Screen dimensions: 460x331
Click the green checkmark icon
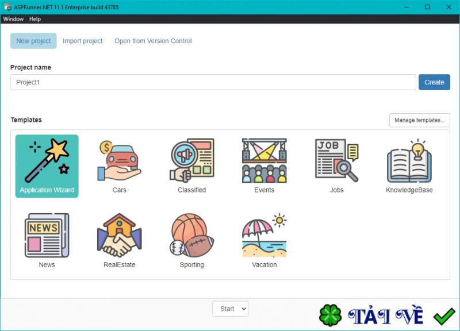click(442, 315)
